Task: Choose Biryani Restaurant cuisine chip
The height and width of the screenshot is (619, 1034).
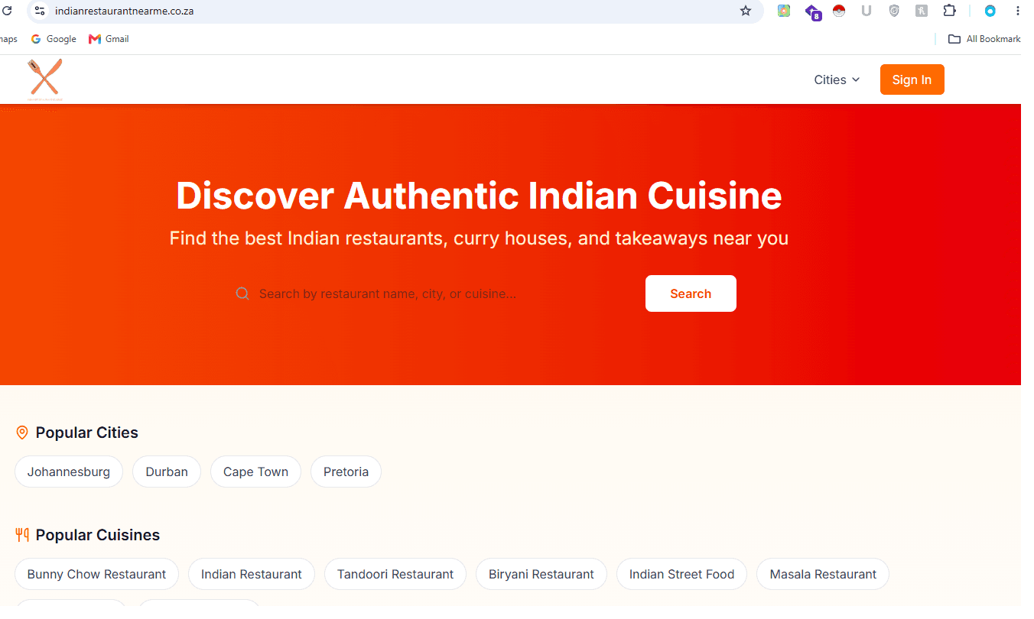Action: (x=541, y=574)
